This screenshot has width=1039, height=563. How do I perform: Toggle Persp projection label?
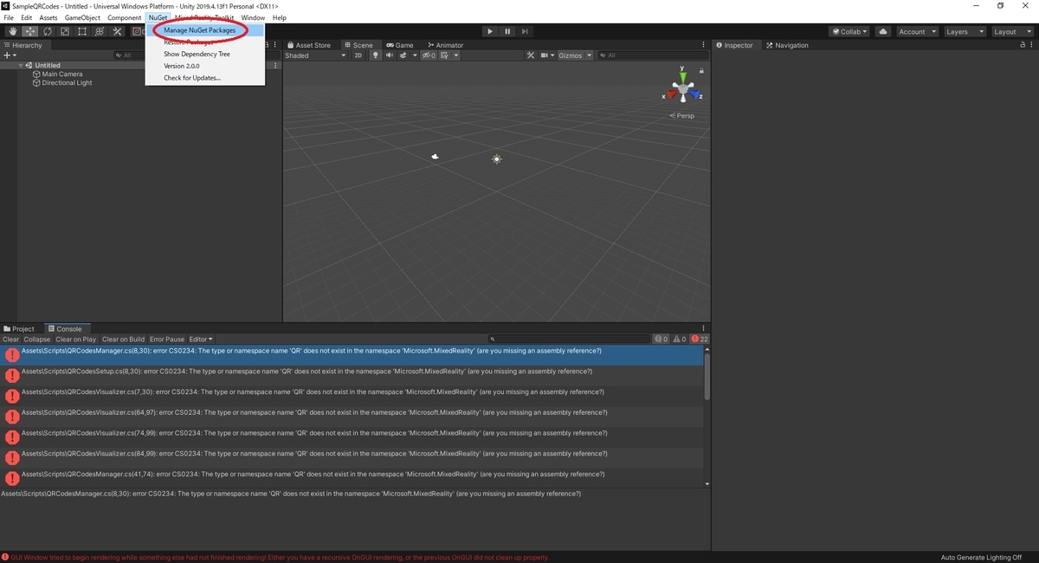point(682,115)
